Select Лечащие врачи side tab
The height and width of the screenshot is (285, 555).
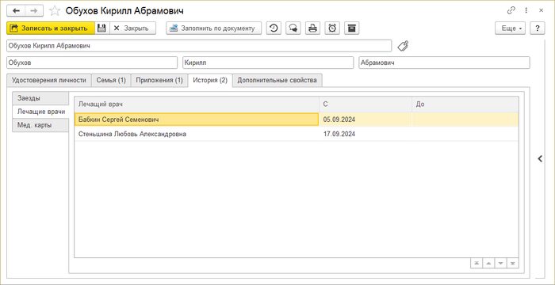point(40,112)
